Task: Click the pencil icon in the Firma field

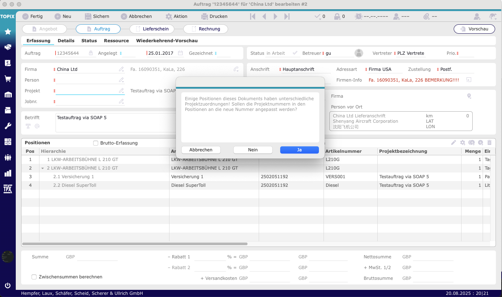Action: coord(122,69)
